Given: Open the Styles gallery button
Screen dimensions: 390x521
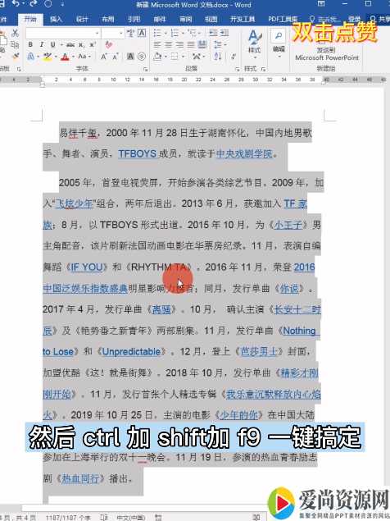Looking at the screenshot, I should coord(254,45).
